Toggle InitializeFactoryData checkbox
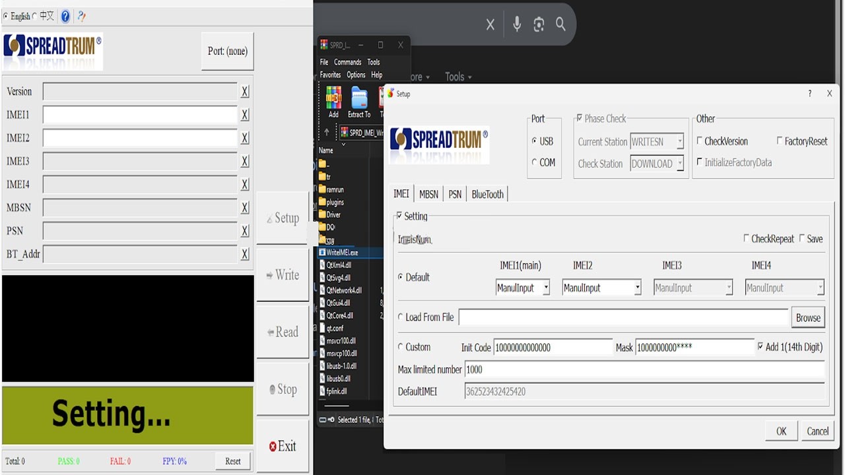Viewport: 845px width, 475px height. pyautogui.click(x=700, y=162)
